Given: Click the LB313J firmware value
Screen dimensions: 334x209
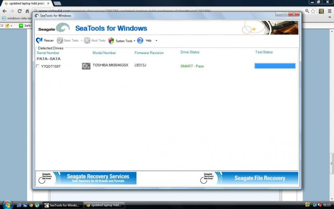Looking at the screenshot, I should coord(140,65).
